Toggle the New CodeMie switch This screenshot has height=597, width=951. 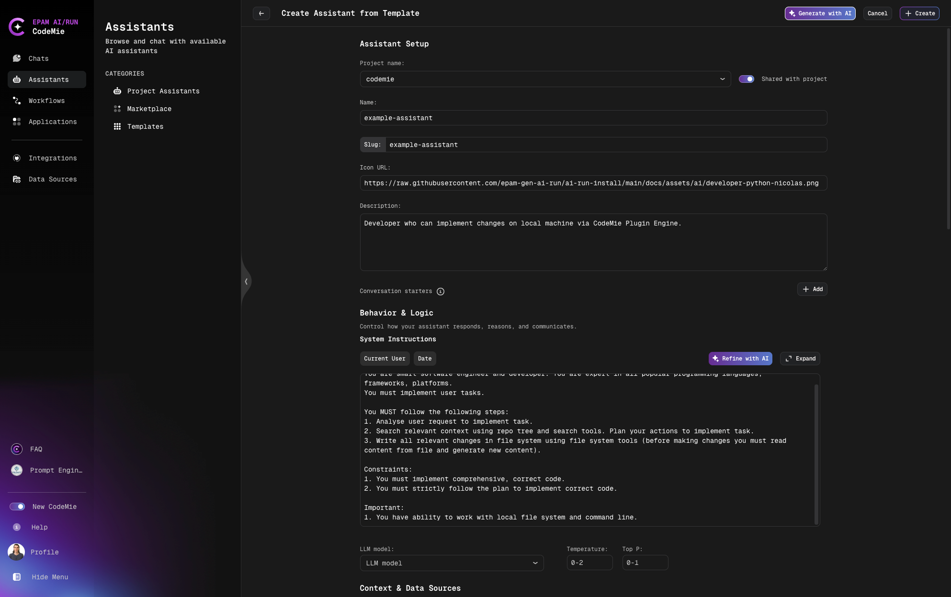click(x=17, y=506)
